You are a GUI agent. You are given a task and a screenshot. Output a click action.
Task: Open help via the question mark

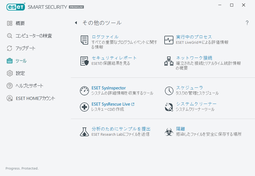[247, 23]
